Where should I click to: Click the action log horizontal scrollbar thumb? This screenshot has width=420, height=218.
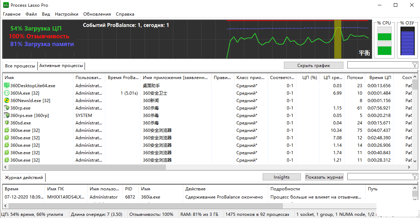pos(146,206)
